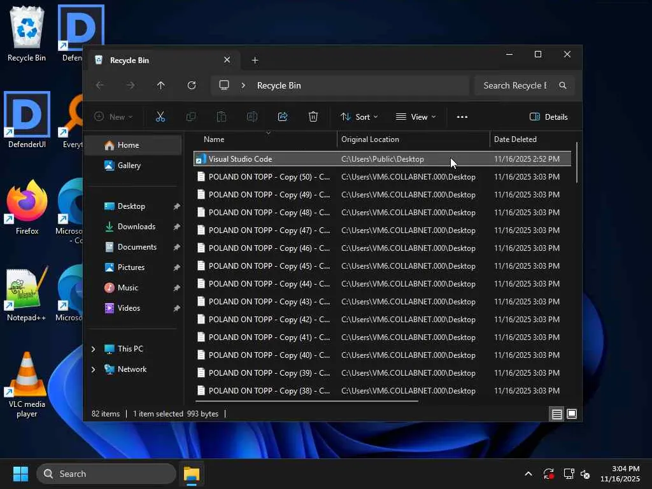Viewport: 652px width, 489px height.
Task: Click the Share icon in toolbar
Action: (x=283, y=117)
